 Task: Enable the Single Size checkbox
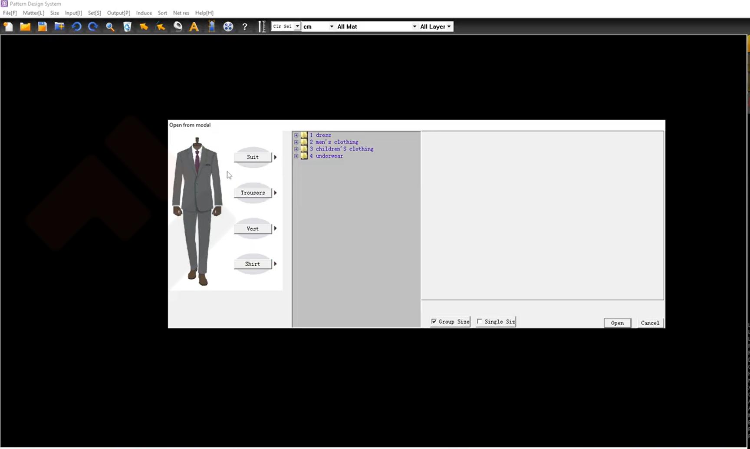pos(480,322)
